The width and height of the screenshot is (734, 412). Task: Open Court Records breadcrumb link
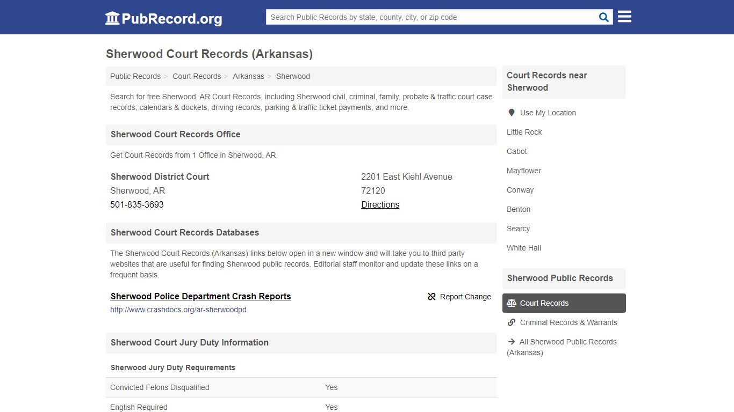197,76
